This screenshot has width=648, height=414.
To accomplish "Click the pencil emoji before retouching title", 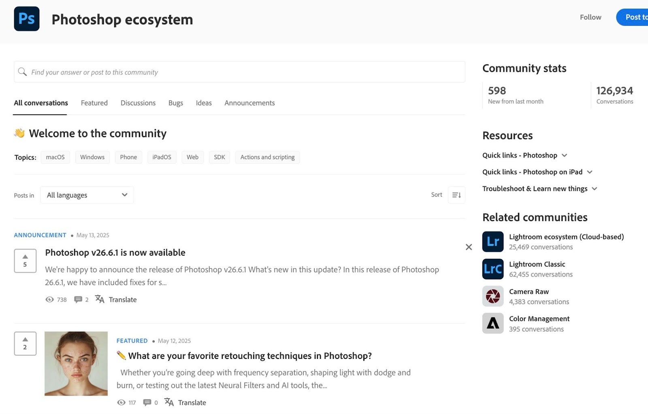I will pos(121,355).
